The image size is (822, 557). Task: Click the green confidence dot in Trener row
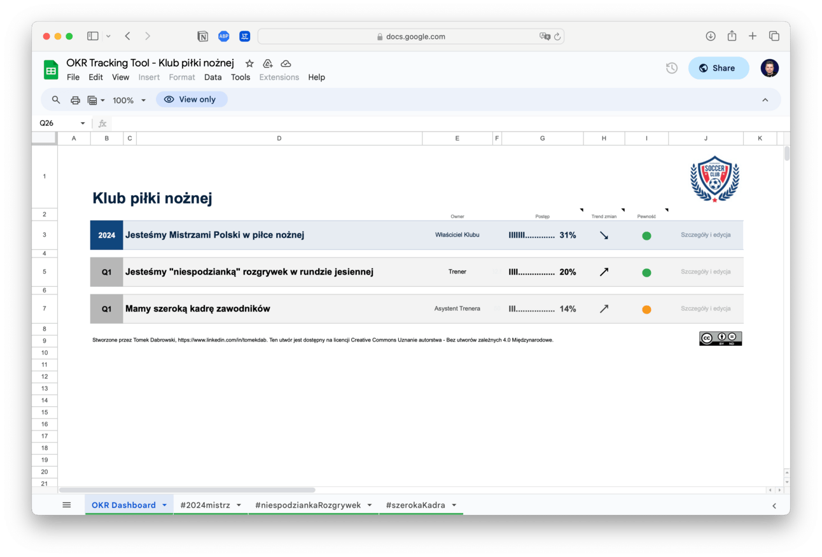pyautogui.click(x=646, y=273)
